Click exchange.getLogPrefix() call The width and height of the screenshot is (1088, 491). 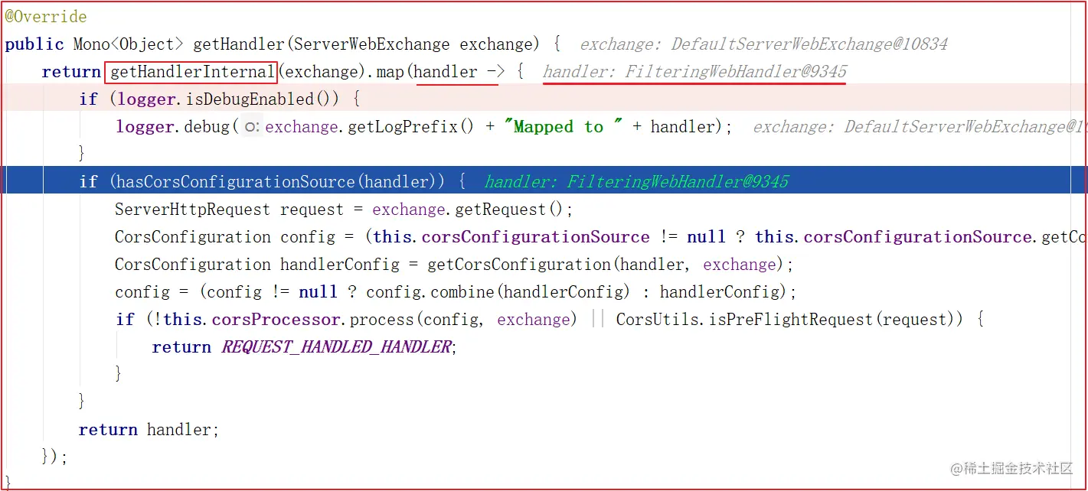(370, 127)
